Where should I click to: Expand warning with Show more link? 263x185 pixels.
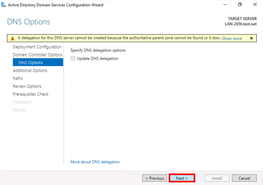(232, 38)
